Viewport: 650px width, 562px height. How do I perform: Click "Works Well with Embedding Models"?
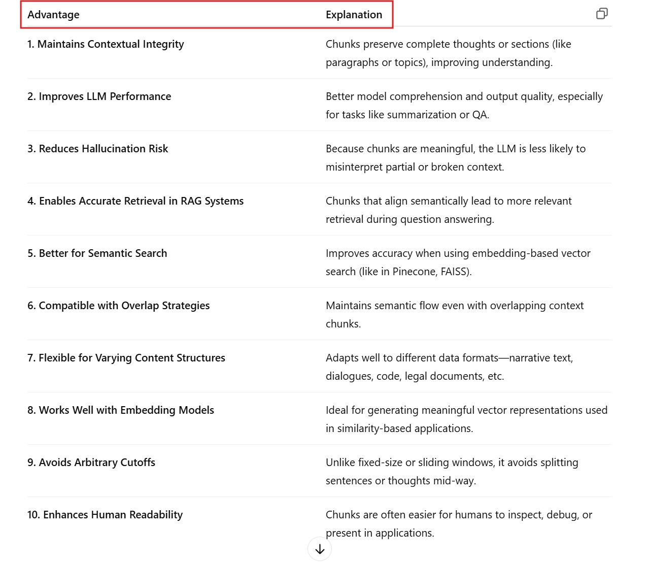click(121, 410)
